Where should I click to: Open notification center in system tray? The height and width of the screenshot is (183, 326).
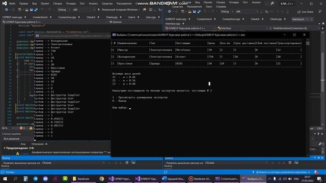click(x=319, y=178)
